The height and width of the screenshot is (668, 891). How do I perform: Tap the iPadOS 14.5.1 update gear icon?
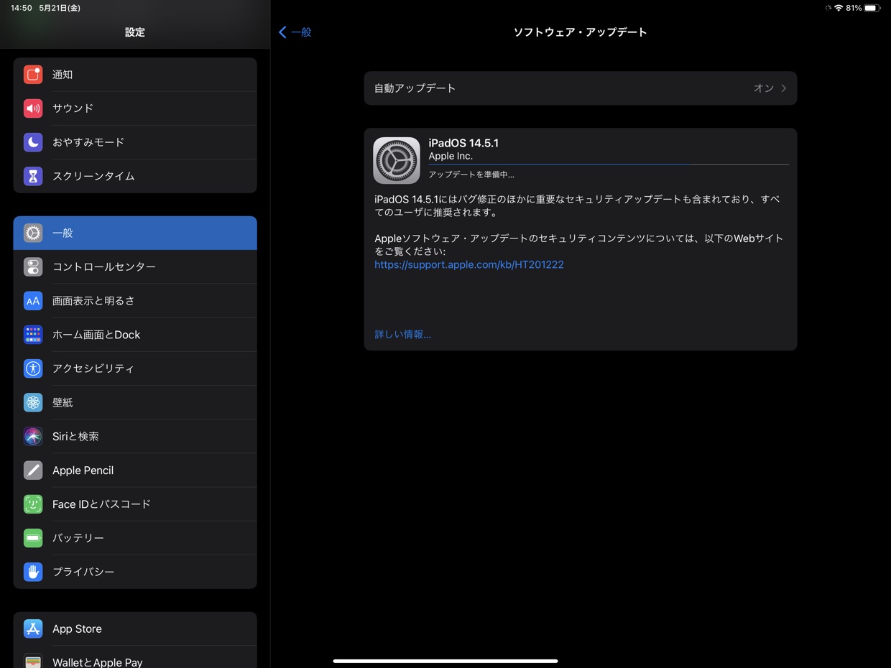[397, 161]
